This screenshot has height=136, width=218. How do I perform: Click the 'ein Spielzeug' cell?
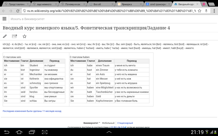105,83
